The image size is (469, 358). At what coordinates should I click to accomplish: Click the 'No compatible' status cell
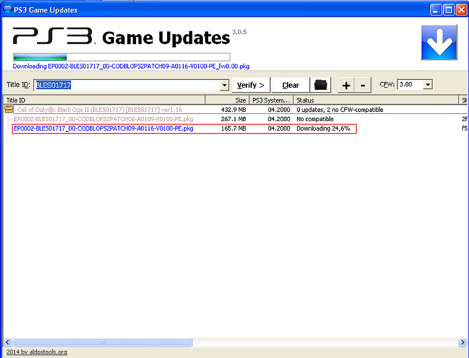pyautogui.click(x=315, y=119)
